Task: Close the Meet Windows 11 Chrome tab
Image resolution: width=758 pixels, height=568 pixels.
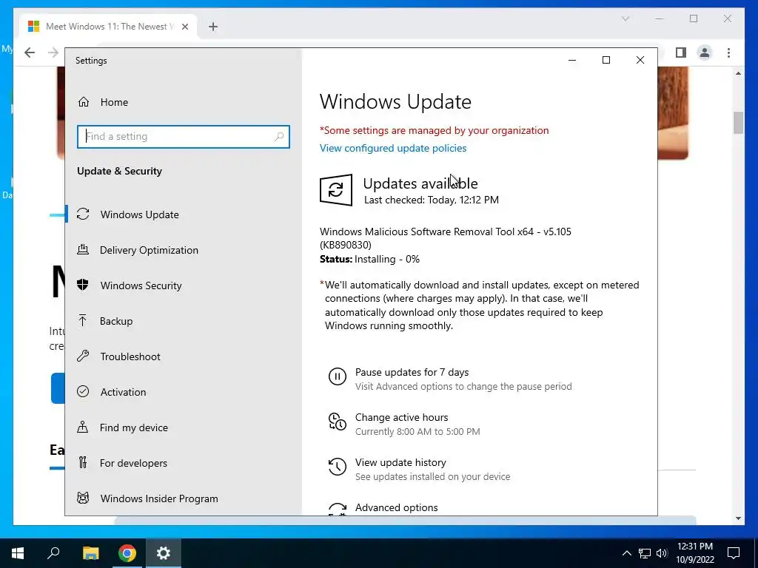Action: coord(184,27)
